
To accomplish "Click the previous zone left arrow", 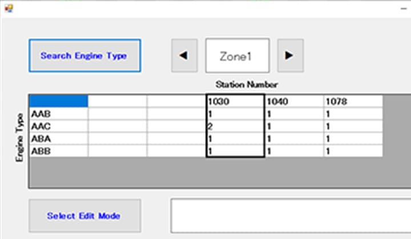I will tap(184, 55).
